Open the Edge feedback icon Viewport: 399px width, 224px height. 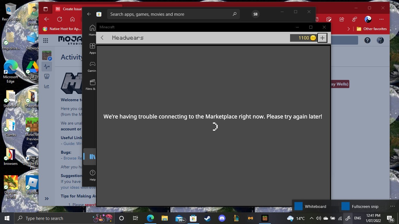pyautogui.click(x=355, y=19)
